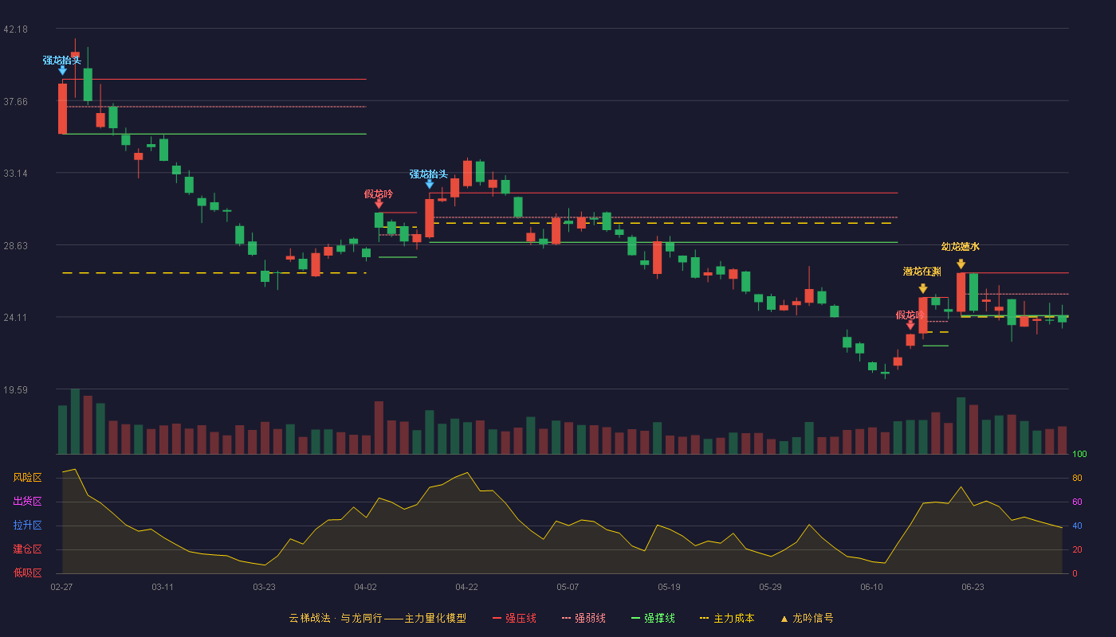Click the 云梯战法 · 与龙同行 model title
Viewport: 1116px width, 637px height.
[x=377, y=618]
